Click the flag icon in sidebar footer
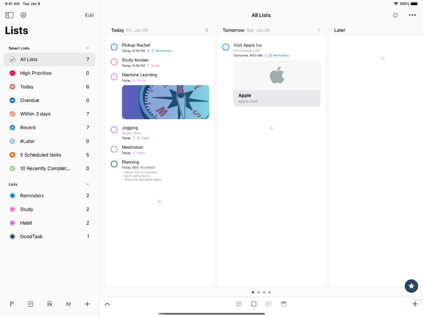423x317 pixels. pos(12,304)
